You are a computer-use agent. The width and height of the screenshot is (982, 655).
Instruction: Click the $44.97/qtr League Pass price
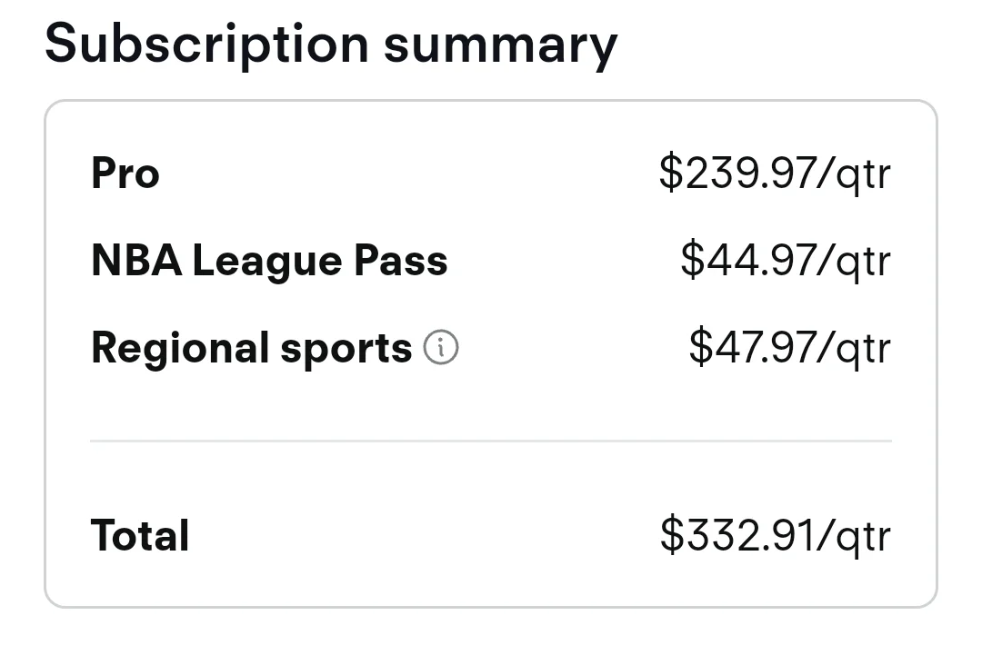click(x=786, y=260)
